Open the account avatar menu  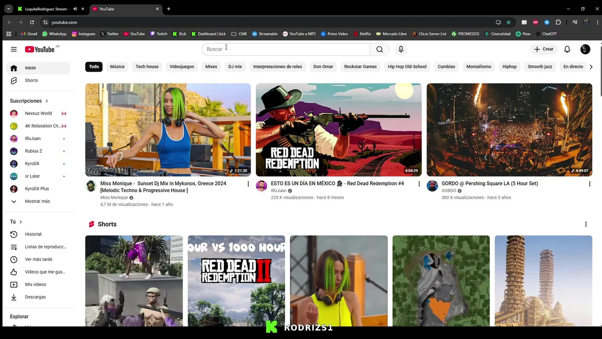click(x=585, y=49)
